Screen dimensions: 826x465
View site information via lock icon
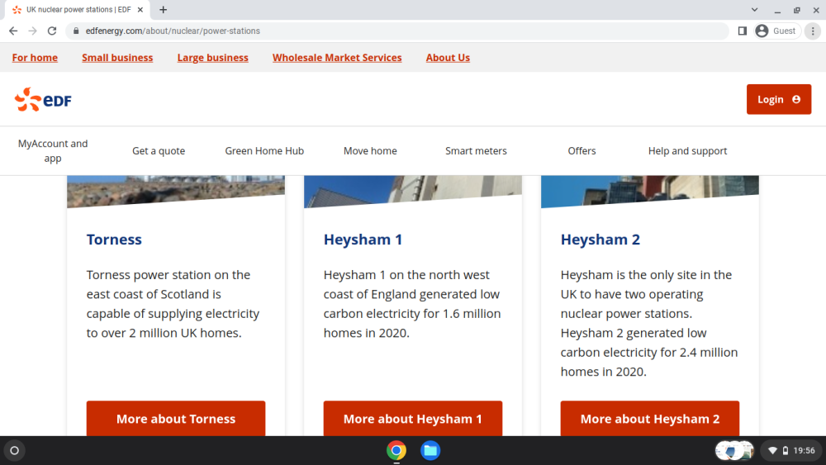coord(76,31)
